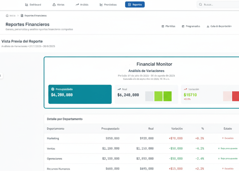Click the Variación percentage +0.8%
This screenshot has width=239, height=171.
point(187,99)
